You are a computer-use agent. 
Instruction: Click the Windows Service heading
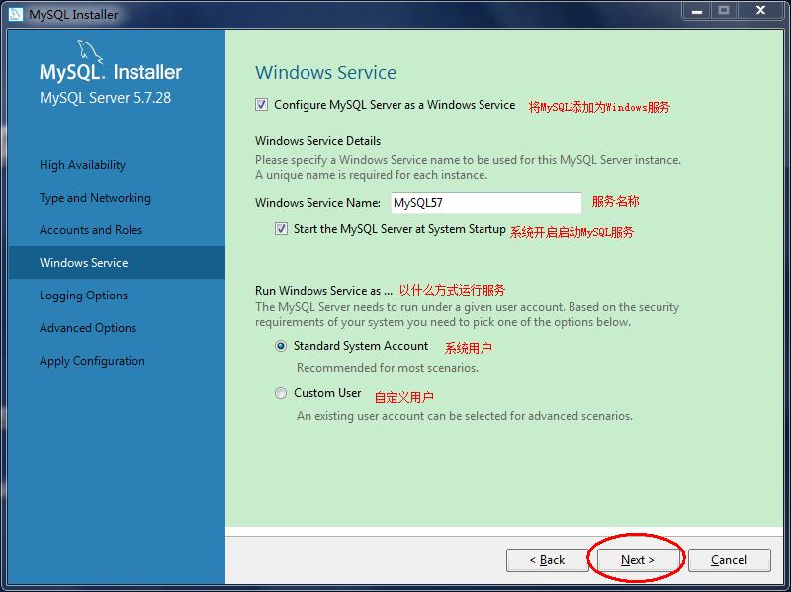(x=326, y=72)
